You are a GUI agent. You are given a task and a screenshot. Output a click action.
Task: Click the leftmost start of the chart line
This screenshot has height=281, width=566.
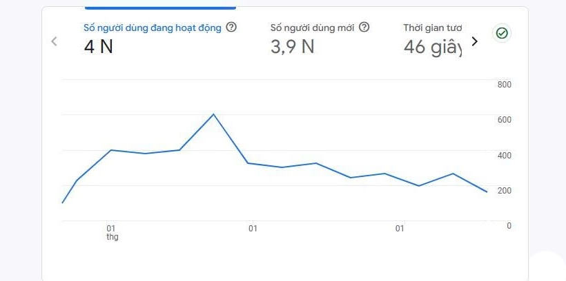coord(63,202)
